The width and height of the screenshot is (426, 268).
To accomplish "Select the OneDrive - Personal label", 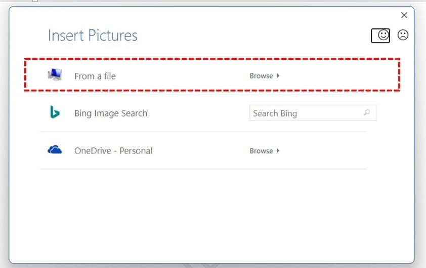I will (113, 151).
